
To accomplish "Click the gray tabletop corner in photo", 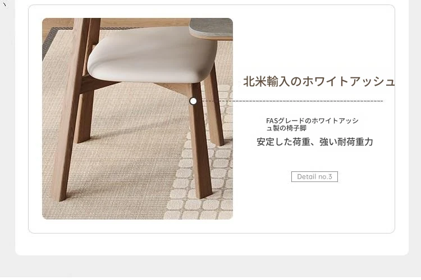I will pyautogui.click(x=211, y=29).
